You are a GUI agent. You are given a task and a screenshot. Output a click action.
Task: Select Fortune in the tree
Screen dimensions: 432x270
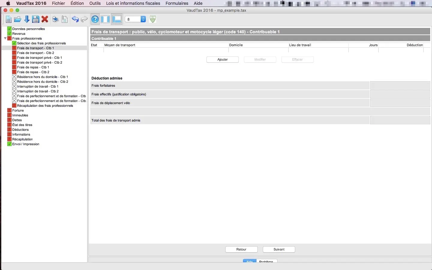click(x=18, y=110)
